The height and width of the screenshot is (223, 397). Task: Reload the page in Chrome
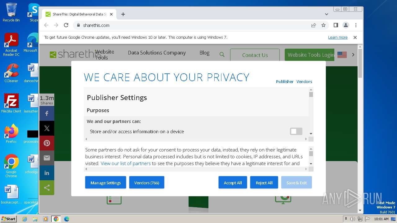click(x=66, y=25)
